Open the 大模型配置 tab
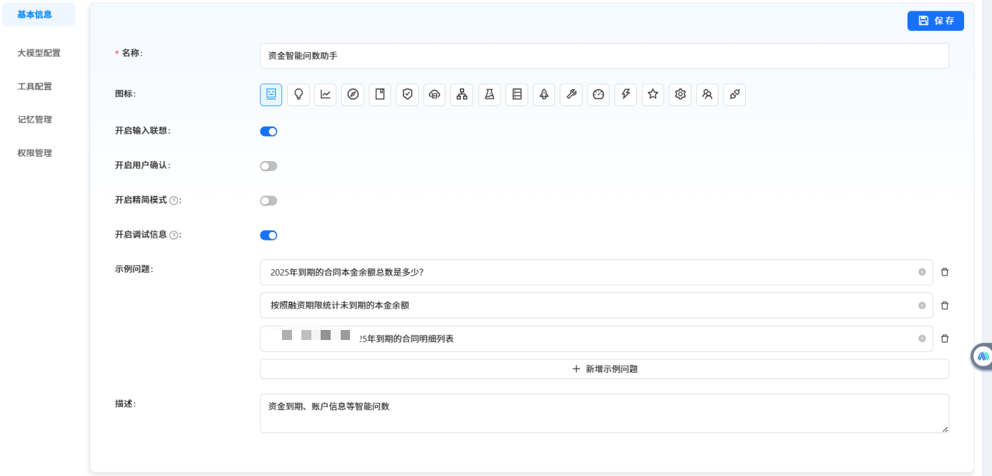This screenshot has height=476, width=992. pos(39,53)
